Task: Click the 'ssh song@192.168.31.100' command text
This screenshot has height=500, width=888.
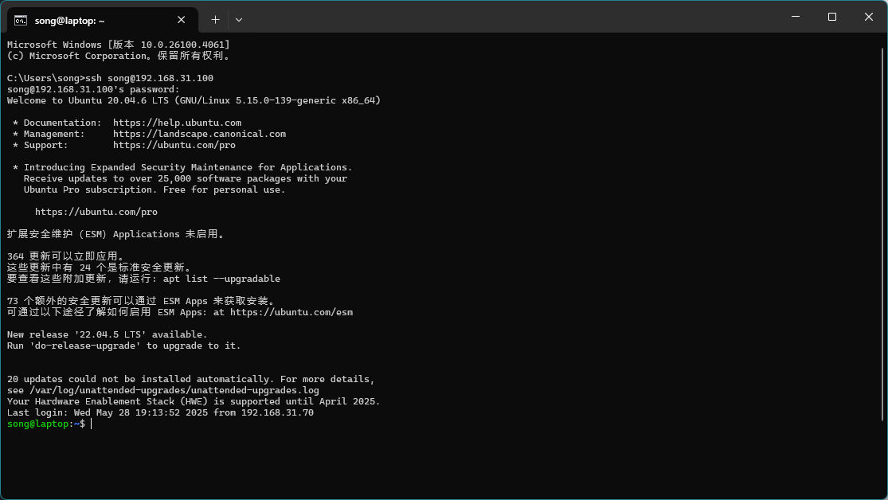Action: [149, 78]
